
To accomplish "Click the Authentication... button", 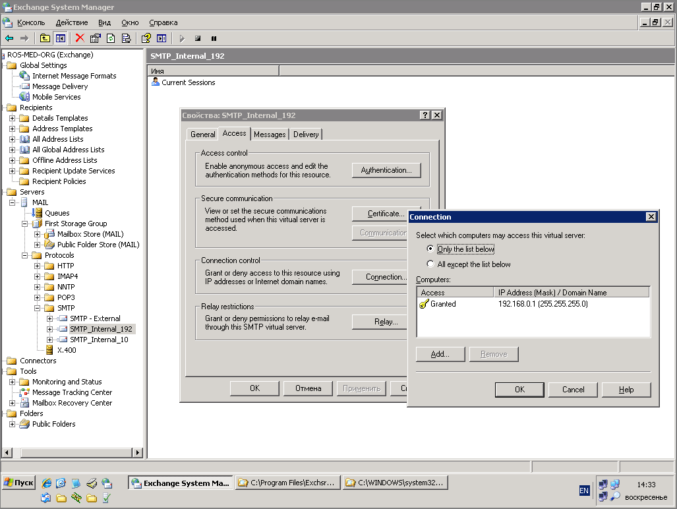I will point(386,170).
